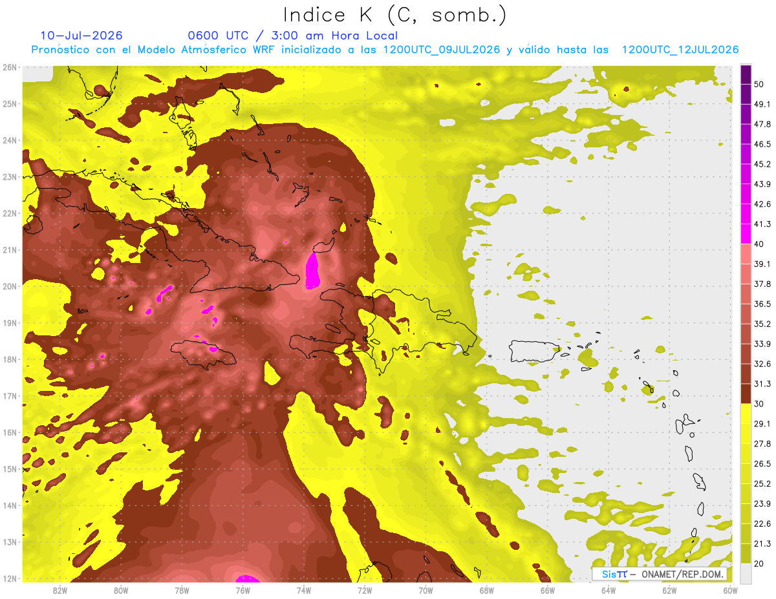Click the 20N latitude label
Viewport: 776px width, 599px height.
click(x=9, y=286)
